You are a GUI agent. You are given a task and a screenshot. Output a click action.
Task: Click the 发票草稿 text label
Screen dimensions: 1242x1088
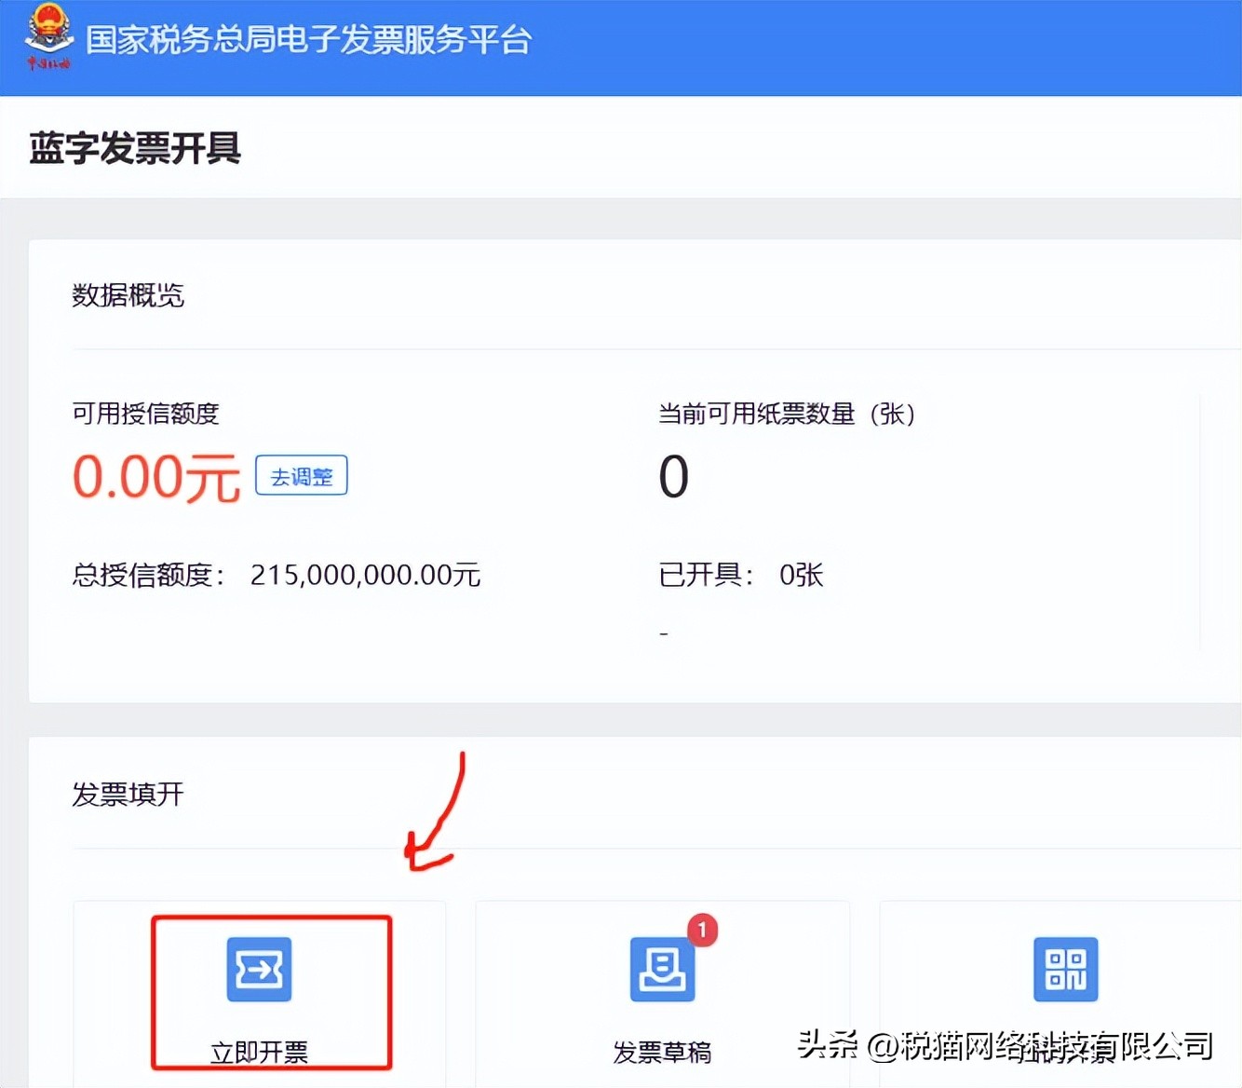coord(662,1053)
